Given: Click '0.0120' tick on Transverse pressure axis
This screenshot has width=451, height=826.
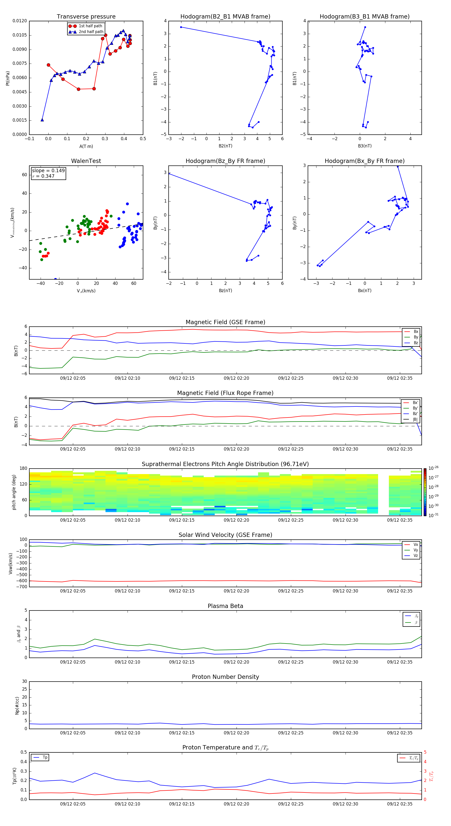Looking at the screenshot, I should (x=20, y=21).
